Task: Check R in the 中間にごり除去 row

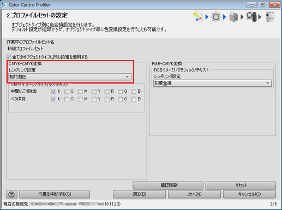Action: [x=107, y=91]
